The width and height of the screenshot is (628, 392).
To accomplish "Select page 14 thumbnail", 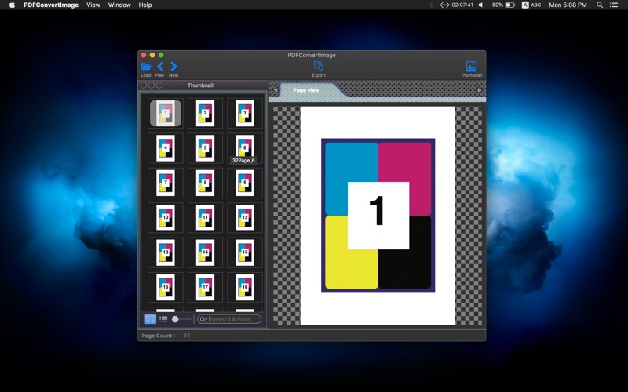I will coord(205,252).
